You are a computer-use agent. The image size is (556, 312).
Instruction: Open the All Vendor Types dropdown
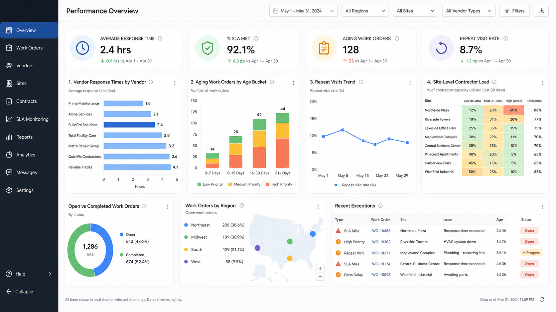click(x=469, y=11)
